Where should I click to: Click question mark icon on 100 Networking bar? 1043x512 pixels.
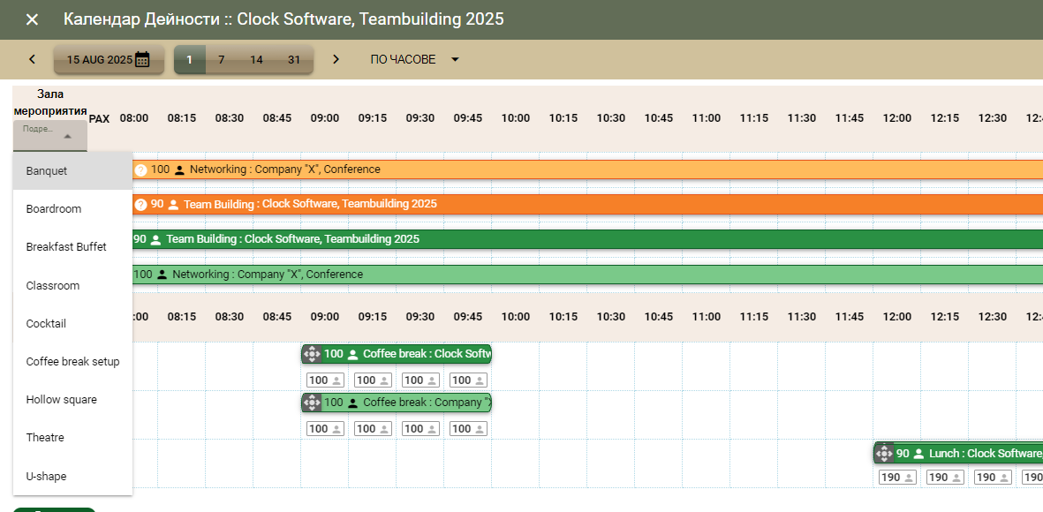point(140,169)
